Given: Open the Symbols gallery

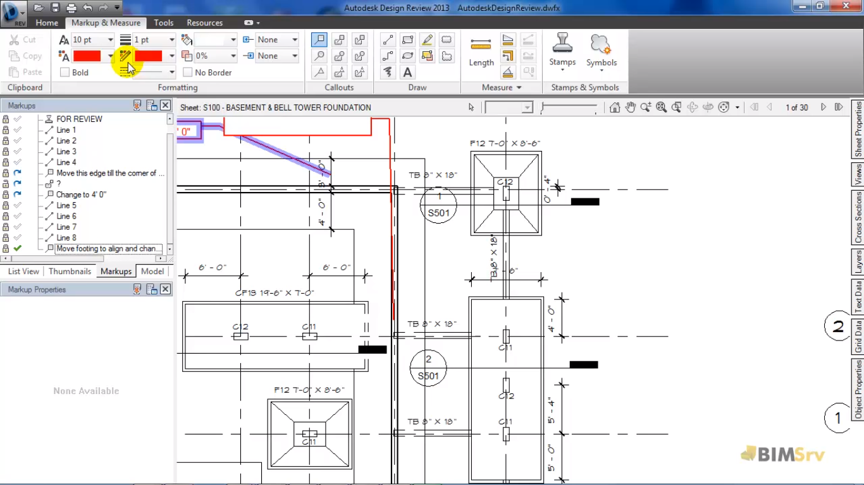Looking at the screenshot, I should click(x=601, y=51).
